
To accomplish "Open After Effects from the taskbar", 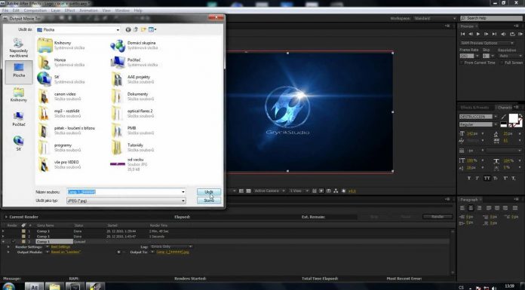I will tap(34, 286).
